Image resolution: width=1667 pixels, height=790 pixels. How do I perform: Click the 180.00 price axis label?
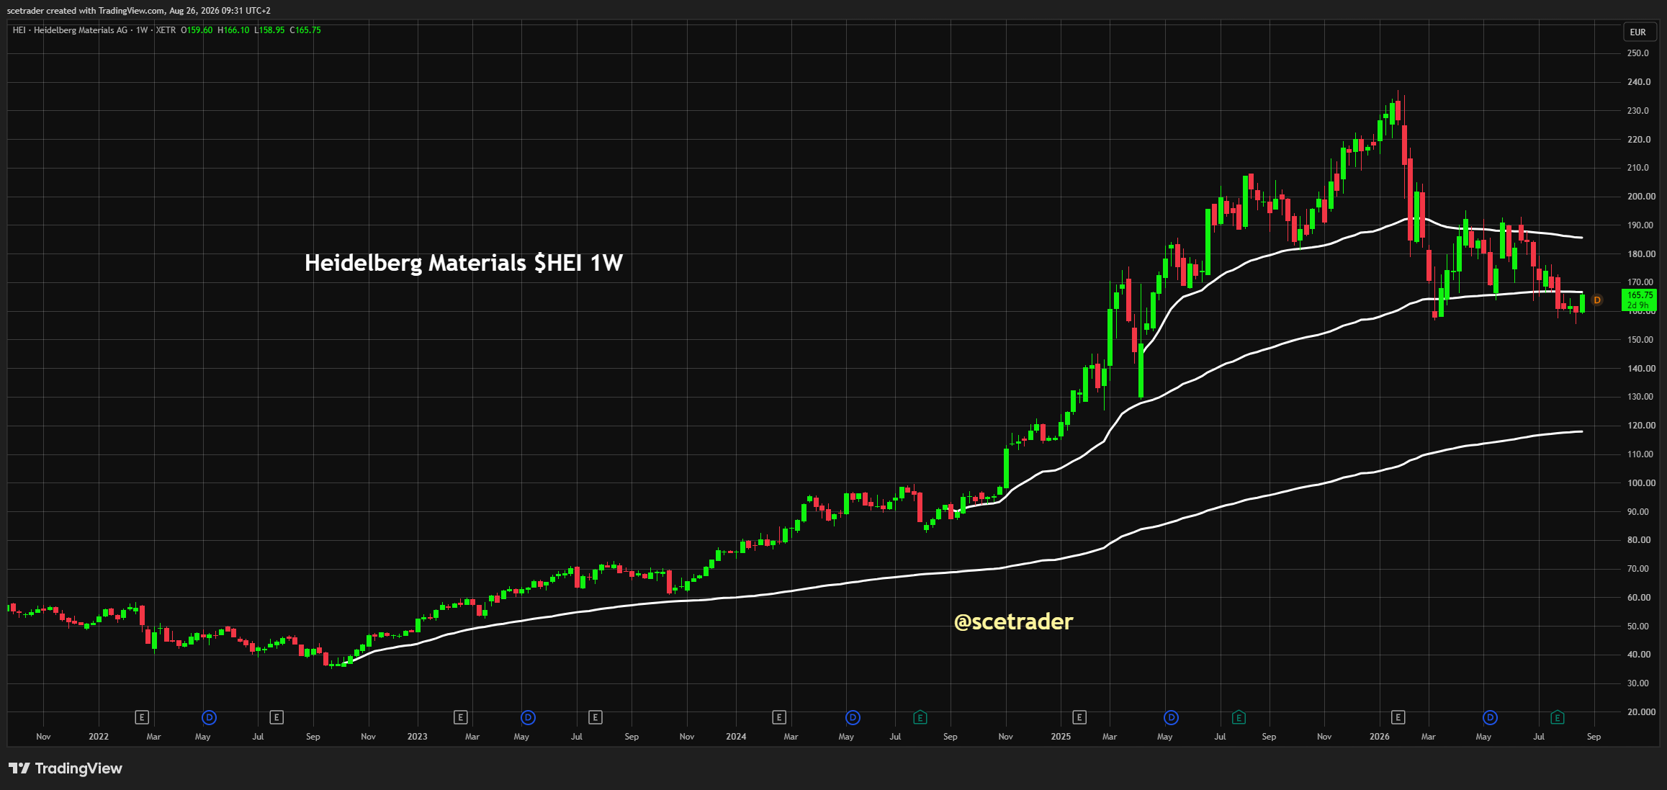click(1641, 254)
